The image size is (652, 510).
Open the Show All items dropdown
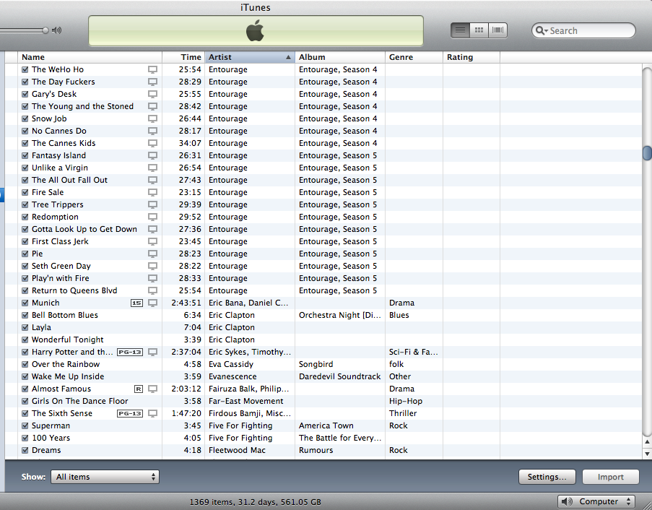(105, 477)
